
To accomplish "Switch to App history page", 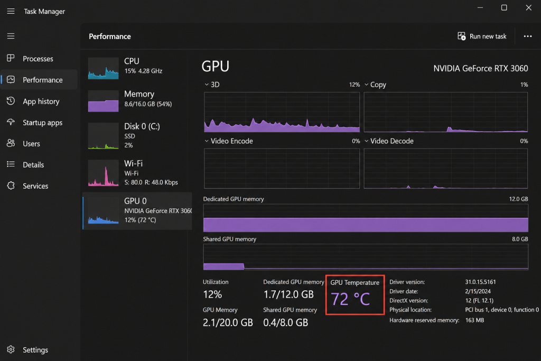I will (39, 101).
